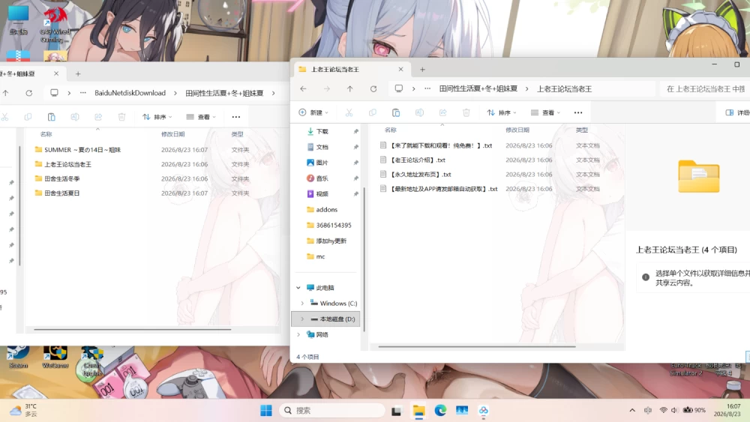Open the 排序 dropdown in right window
Image resolution: width=750 pixels, height=422 pixels.
502,112
